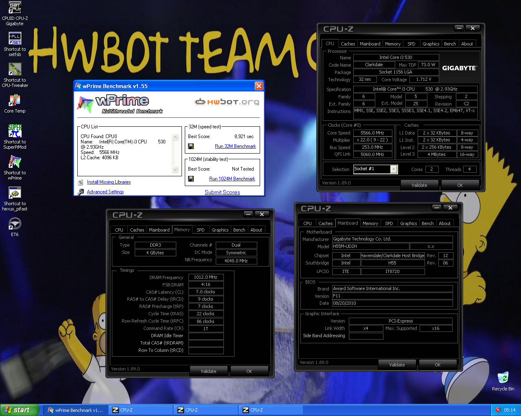Click Validate in CPU-Z Mainboard window
The width and height of the screenshot is (521, 416).
pyautogui.click(x=397, y=365)
